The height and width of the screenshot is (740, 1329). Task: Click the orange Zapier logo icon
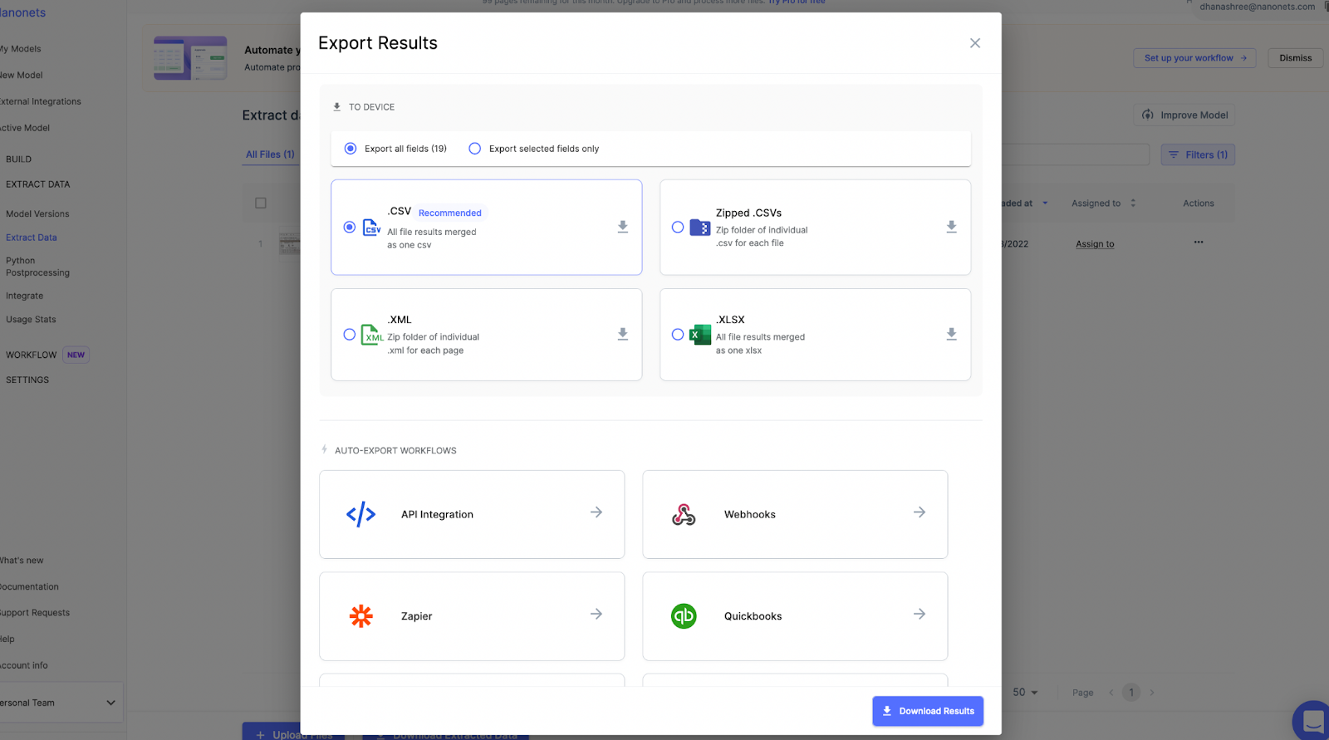coord(361,616)
